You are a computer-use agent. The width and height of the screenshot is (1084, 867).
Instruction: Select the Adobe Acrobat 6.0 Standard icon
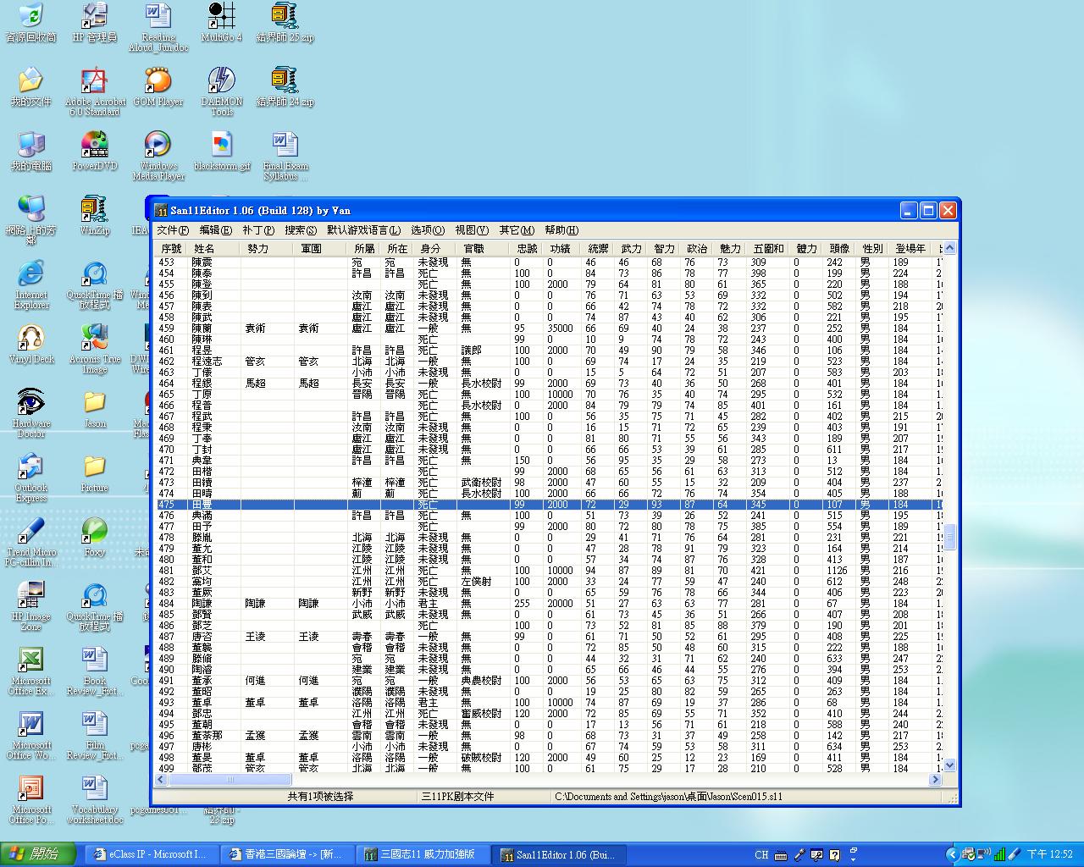94,81
